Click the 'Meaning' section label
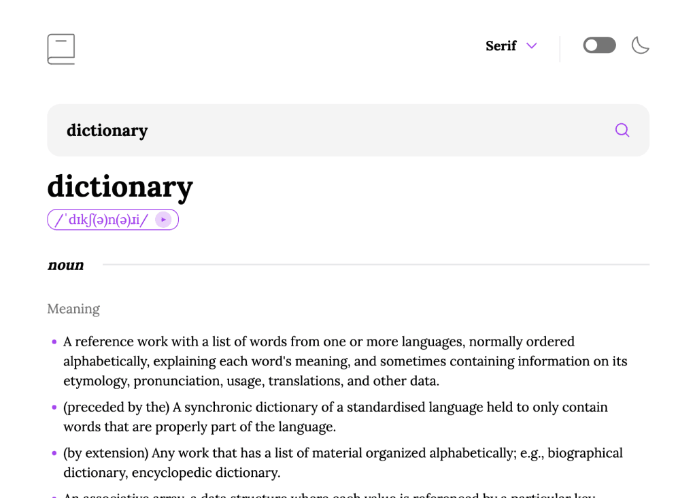This screenshot has width=695, height=498. tap(73, 309)
